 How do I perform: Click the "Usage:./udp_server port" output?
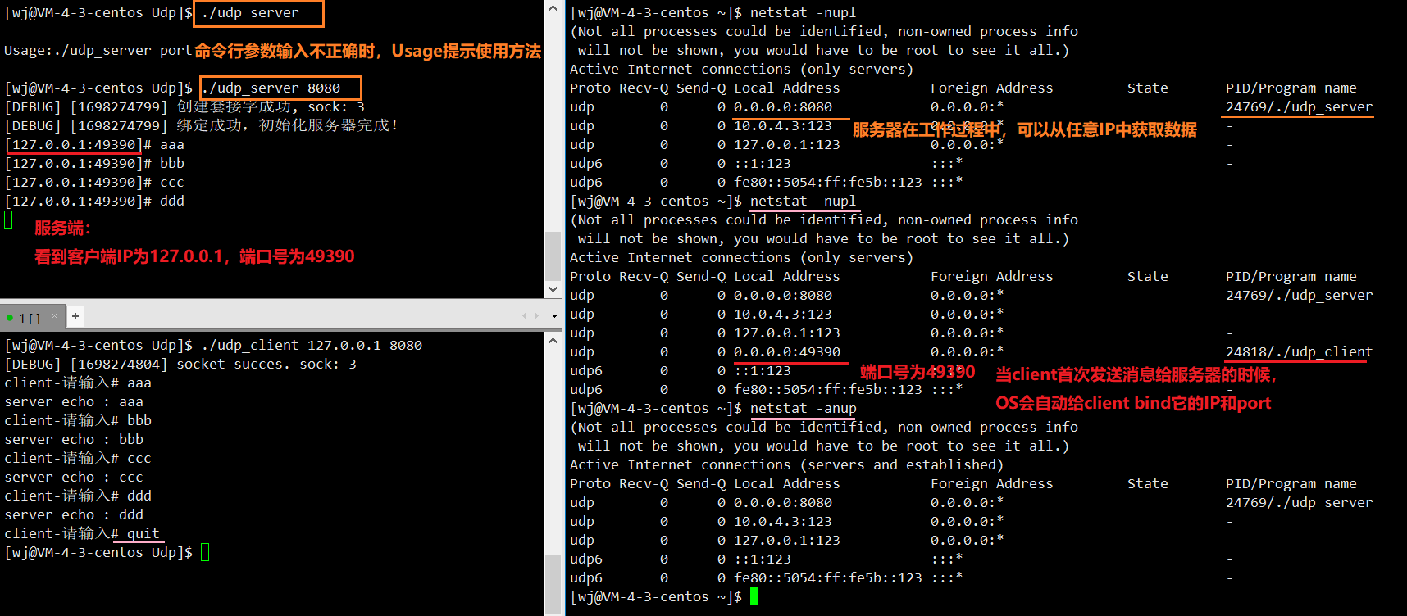pyautogui.click(x=98, y=51)
